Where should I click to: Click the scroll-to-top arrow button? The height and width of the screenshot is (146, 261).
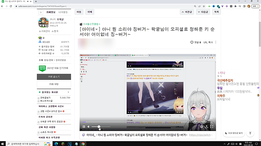[250, 133]
